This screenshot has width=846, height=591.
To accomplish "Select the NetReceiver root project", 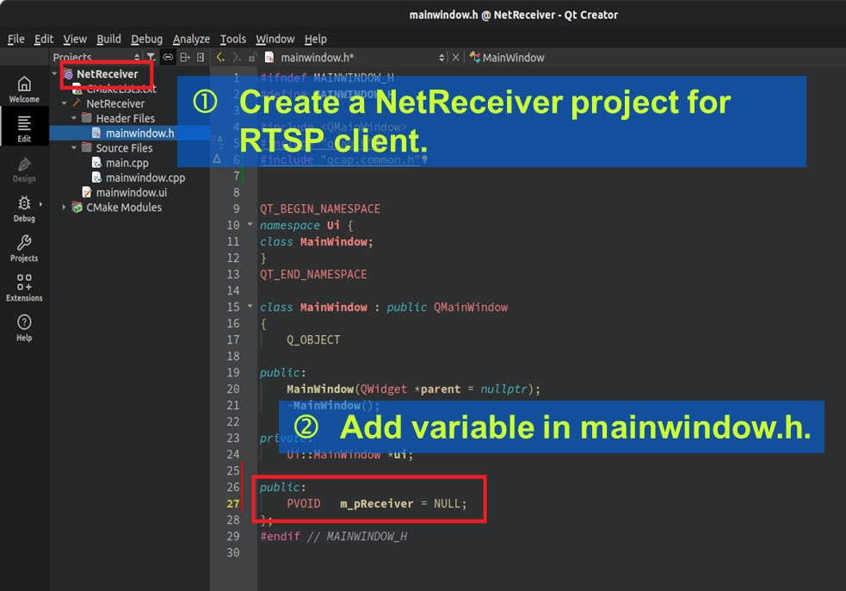I will (107, 73).
